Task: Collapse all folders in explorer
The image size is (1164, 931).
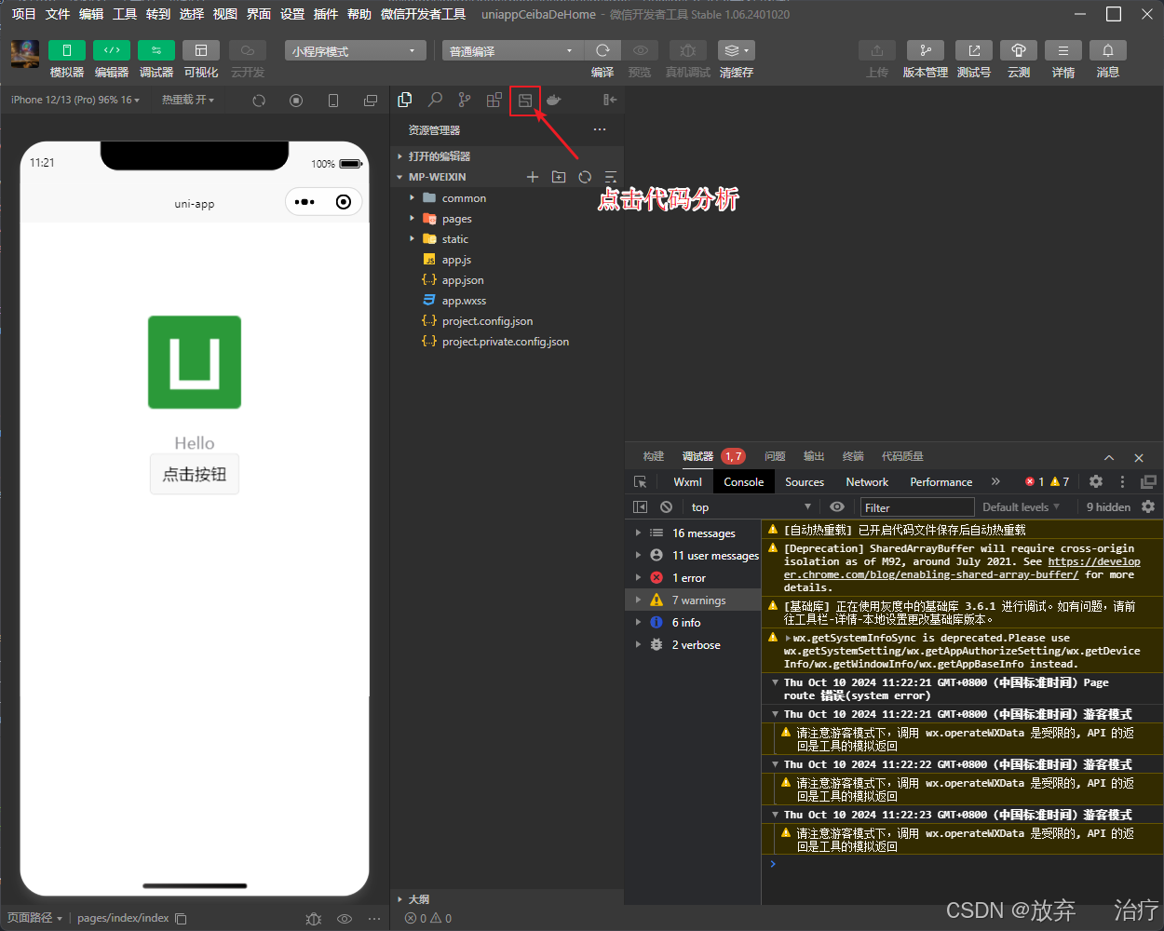Action: [611, 177]
